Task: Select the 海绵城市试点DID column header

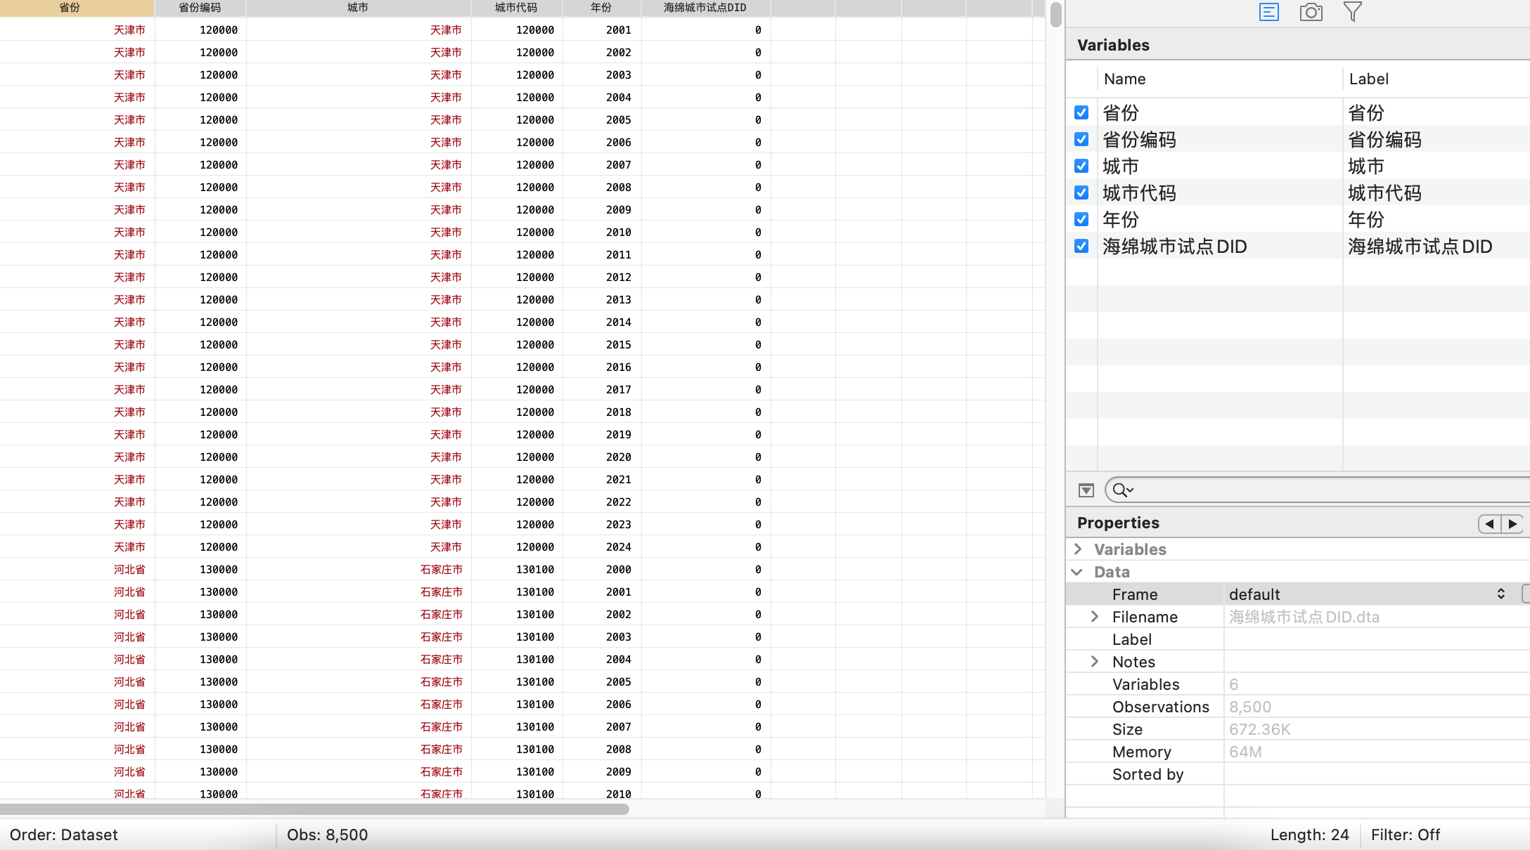Action: (705, 8)
